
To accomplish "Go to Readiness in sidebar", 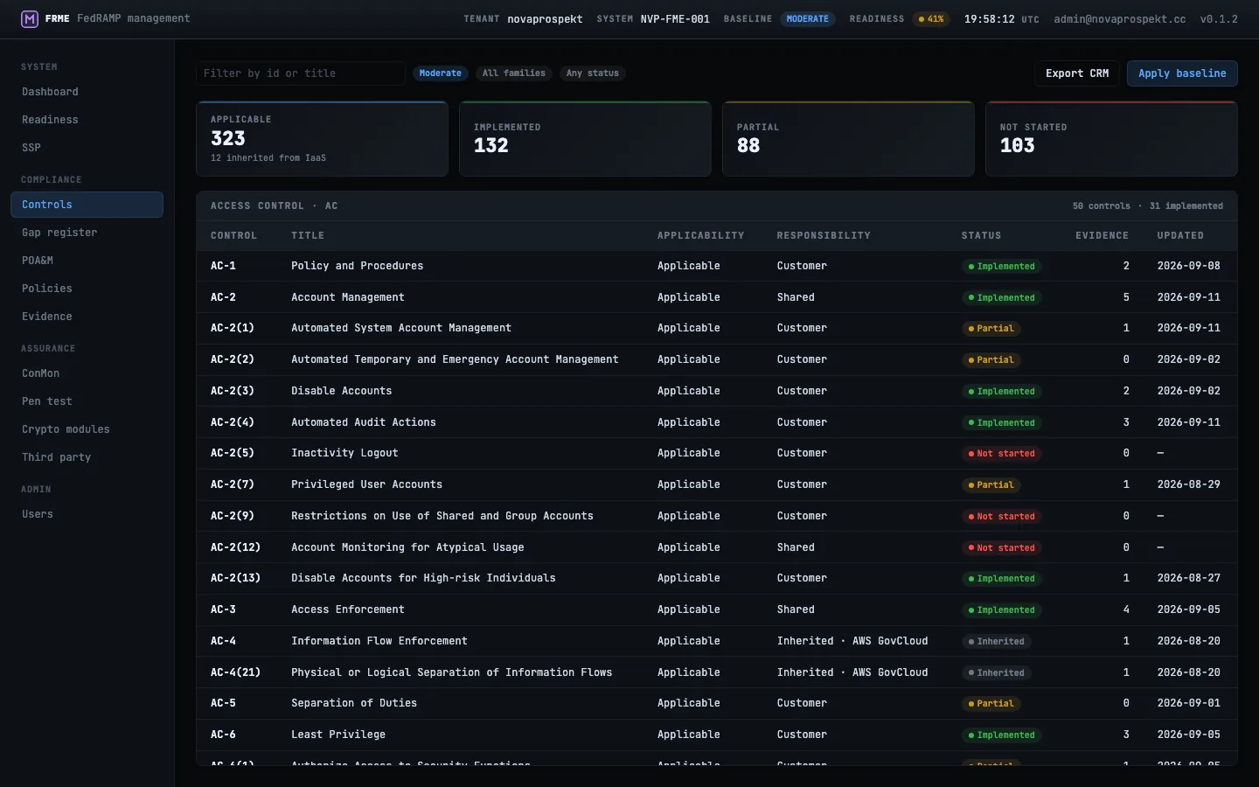I will coord(87,120).
